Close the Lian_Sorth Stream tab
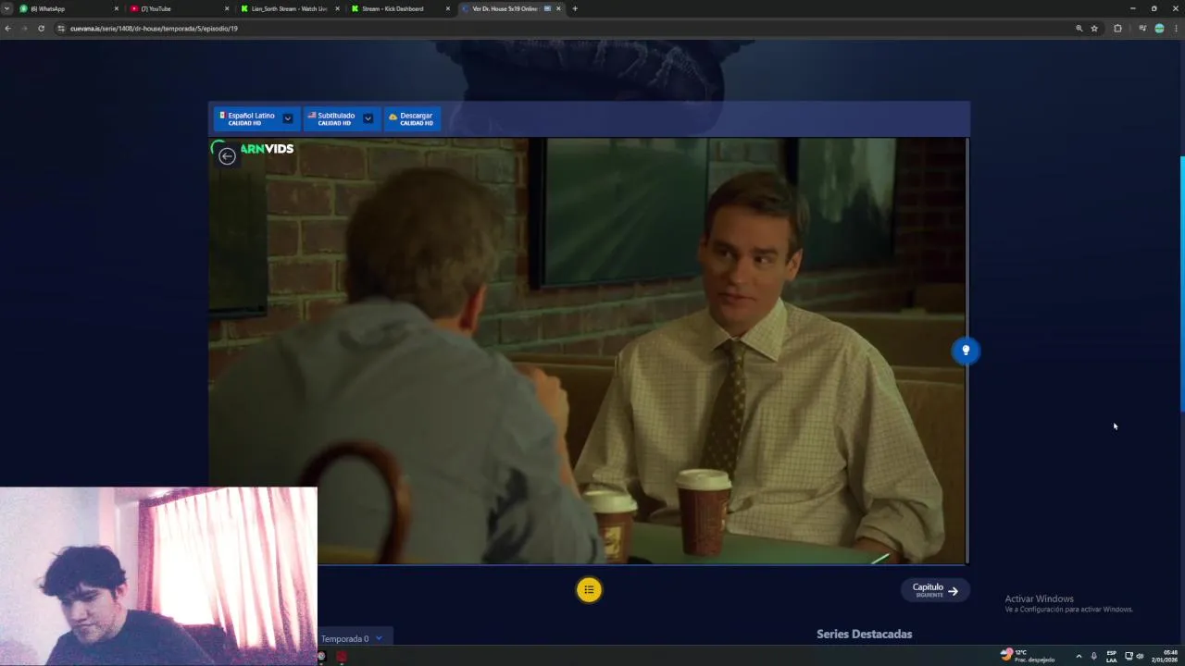The image size is (1185, 666). [x=337, y=8]
